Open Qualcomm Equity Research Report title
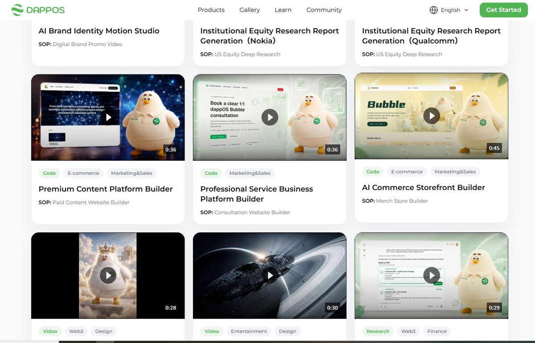 coord(431,36)
